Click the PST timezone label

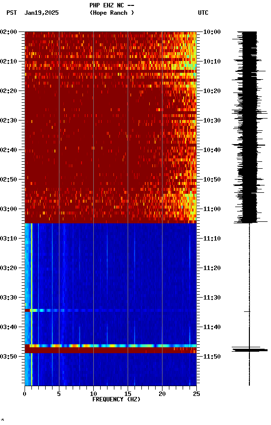11,13
